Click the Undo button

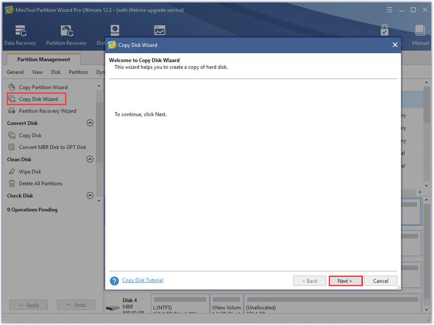tap(76, 305)
